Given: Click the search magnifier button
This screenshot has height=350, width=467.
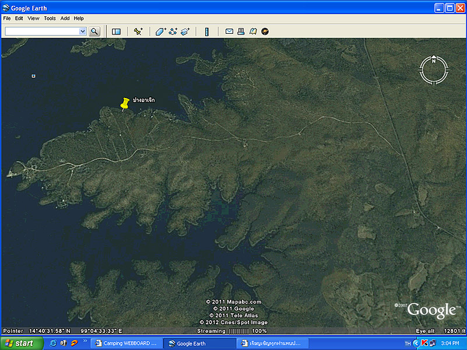Looking at the screenshot, I should point(94,32).
